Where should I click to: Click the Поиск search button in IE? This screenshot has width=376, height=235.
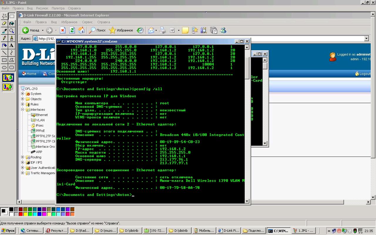[98, 30]
